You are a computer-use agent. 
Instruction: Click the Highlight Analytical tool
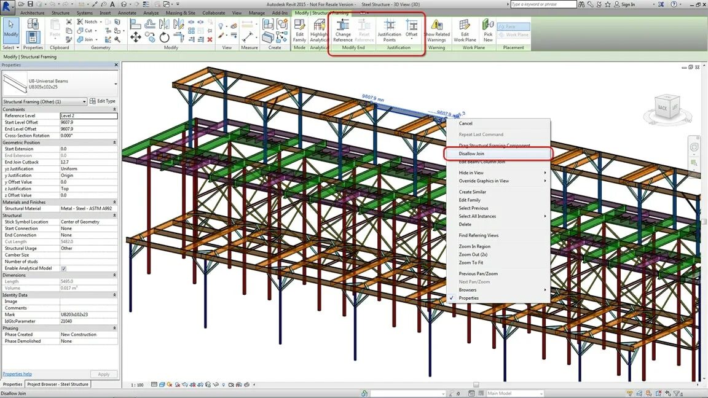(319, 31)
